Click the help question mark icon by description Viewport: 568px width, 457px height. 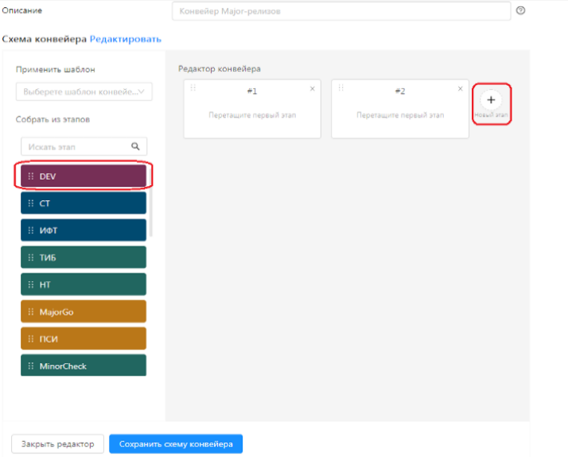[x=521, y=11]
